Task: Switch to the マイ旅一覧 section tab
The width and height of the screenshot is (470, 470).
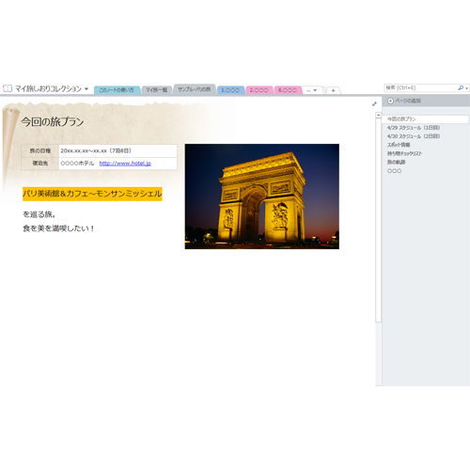Action: point(157,90)
